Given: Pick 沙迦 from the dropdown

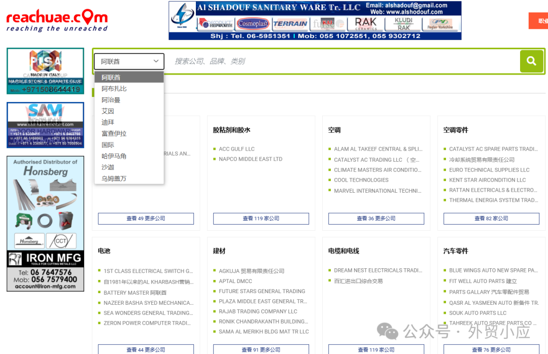Looking at the screenshot, I should pos(129,167).
